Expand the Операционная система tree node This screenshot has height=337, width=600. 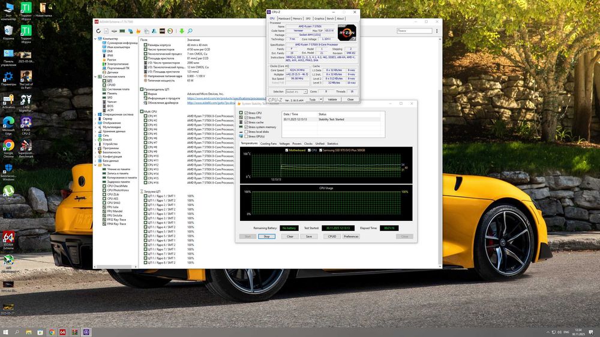pyautogui.click(x=97, y=114)
